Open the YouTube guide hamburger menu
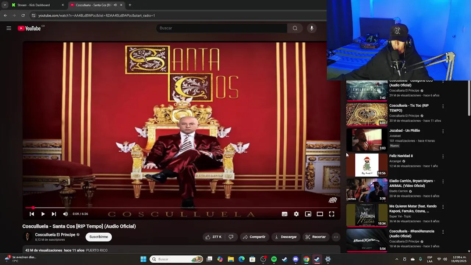Image resolution: width=471 pixels, height=265 pixels. [9, 28]
